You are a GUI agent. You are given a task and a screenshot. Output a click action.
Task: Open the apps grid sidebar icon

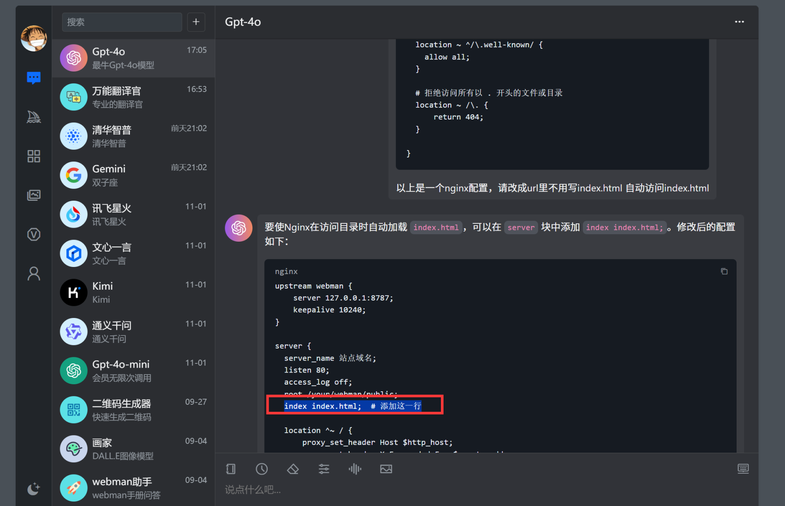click(34, 156)
